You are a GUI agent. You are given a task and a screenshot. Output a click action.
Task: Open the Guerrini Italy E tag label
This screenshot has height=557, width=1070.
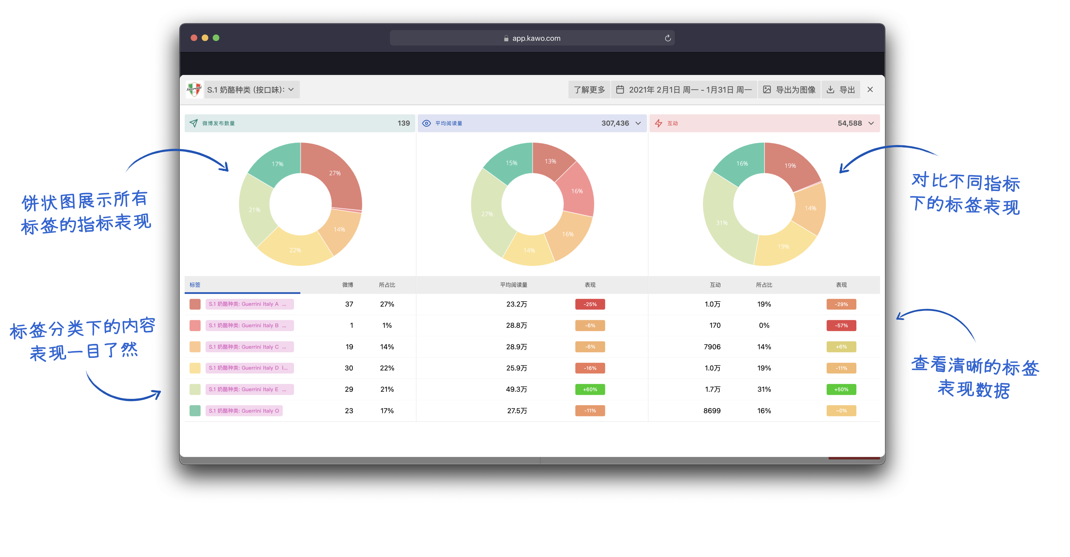coord(249,389)
